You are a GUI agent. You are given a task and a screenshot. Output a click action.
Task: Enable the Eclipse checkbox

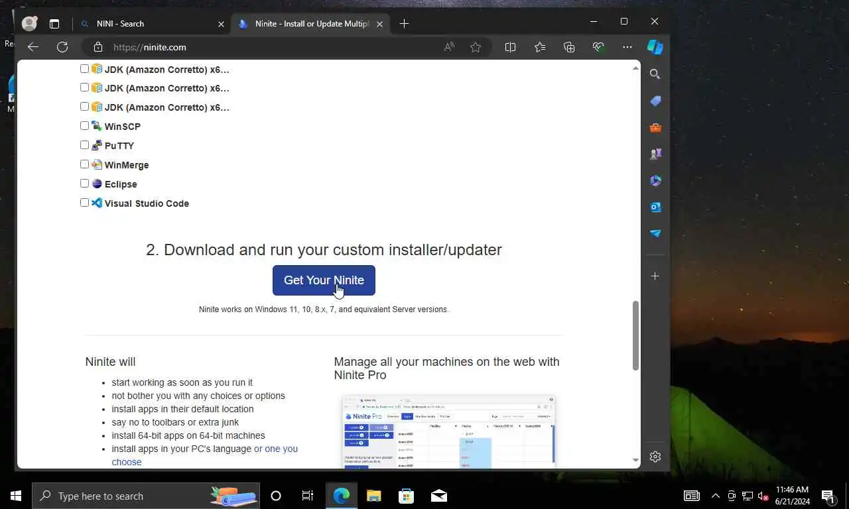84,184
